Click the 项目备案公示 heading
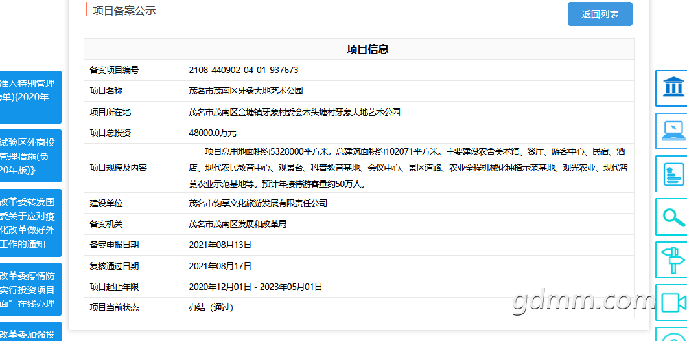 click(124, 11)
